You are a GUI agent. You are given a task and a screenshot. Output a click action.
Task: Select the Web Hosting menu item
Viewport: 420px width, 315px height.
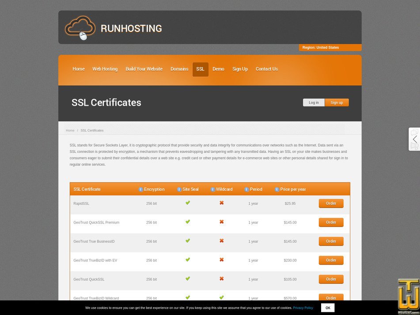pyautogui.click(x=105, y=69)
